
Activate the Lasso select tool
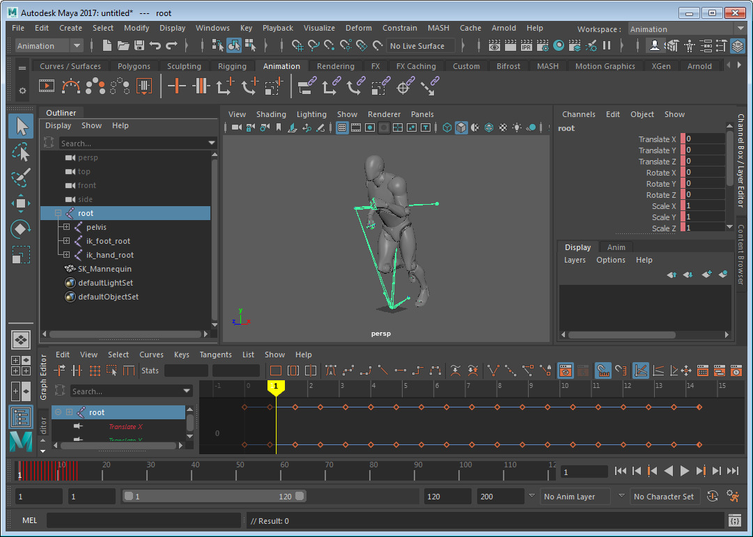tap(21, 152)
